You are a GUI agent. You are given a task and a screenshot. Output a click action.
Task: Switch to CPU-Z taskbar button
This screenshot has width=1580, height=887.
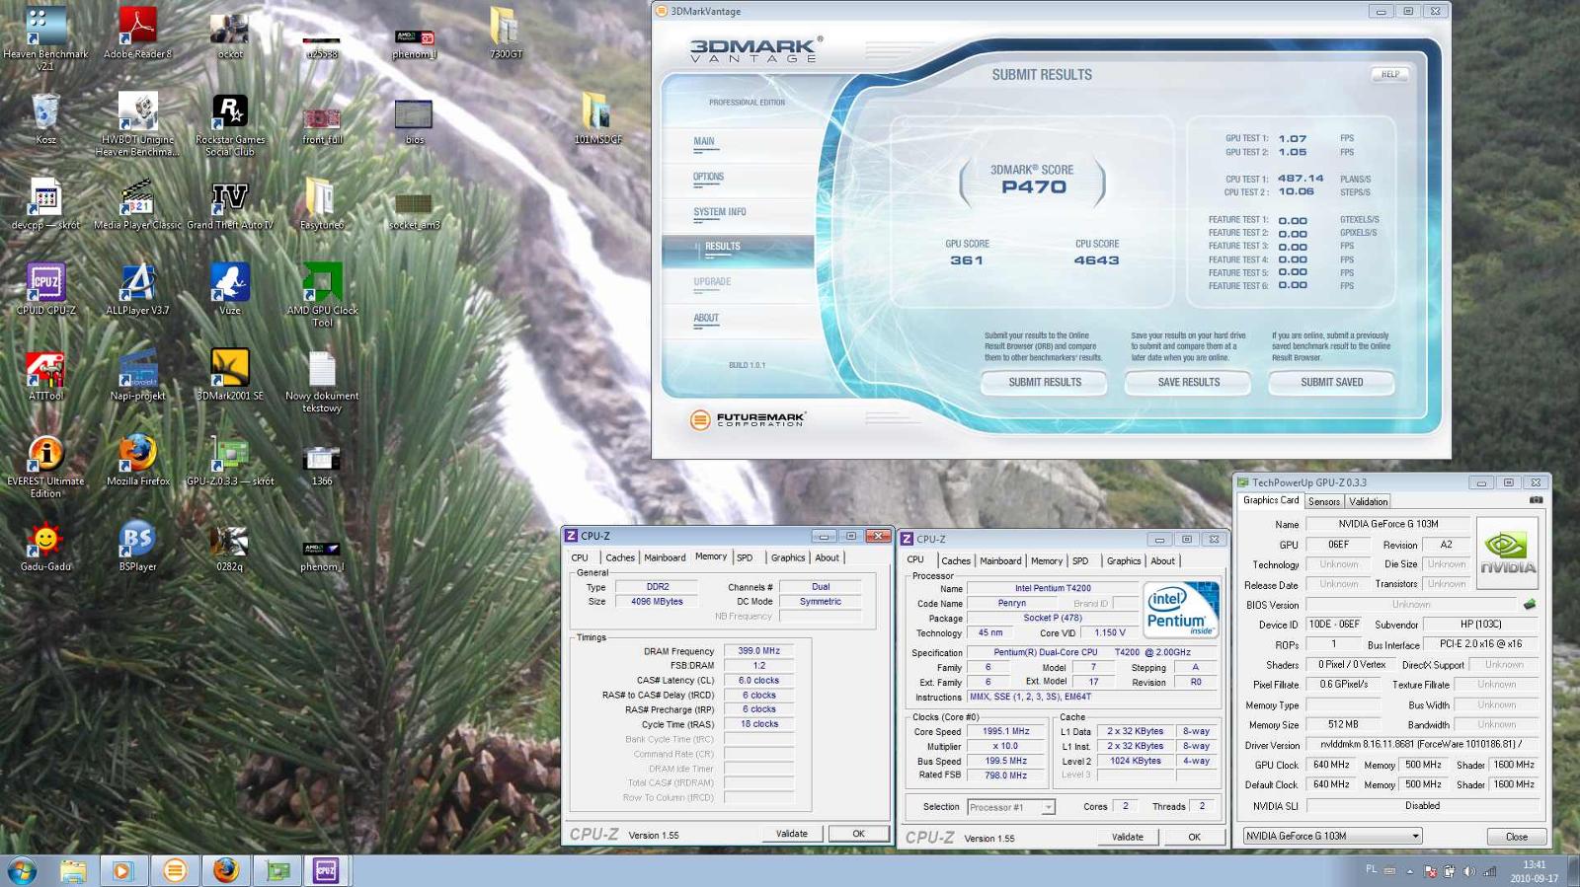[326, 871]
